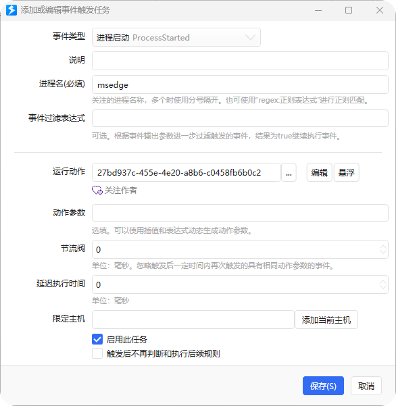Viewport: 396px width, 406px height.
Task: Click the 事件过滤表达式 input field
Action: [x=240, y=118]
